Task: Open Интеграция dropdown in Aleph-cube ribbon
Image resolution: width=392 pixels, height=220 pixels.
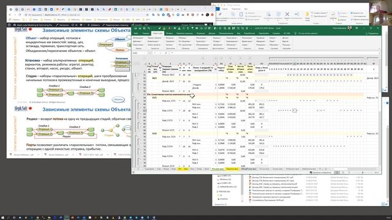Action: [138, 38]
